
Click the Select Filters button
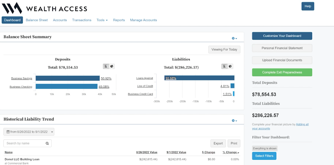264,156
